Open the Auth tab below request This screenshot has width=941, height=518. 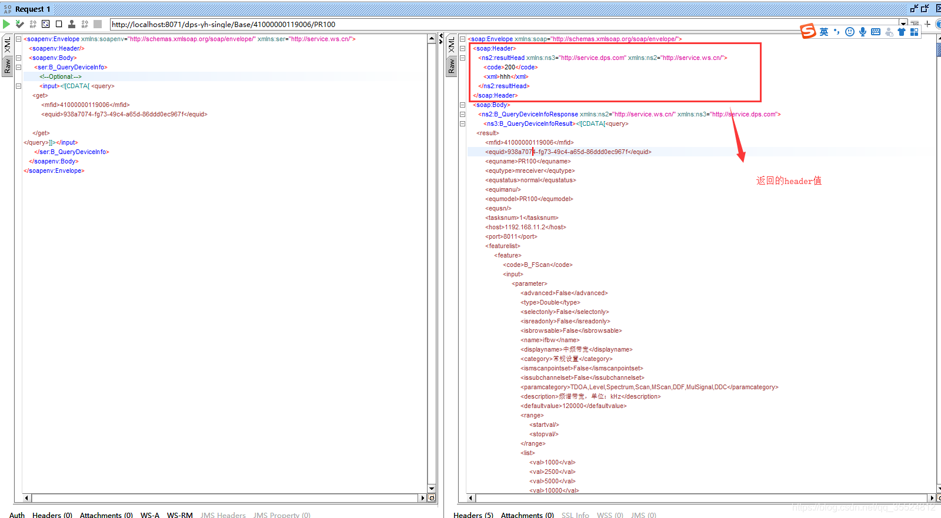tap(17, 515)
